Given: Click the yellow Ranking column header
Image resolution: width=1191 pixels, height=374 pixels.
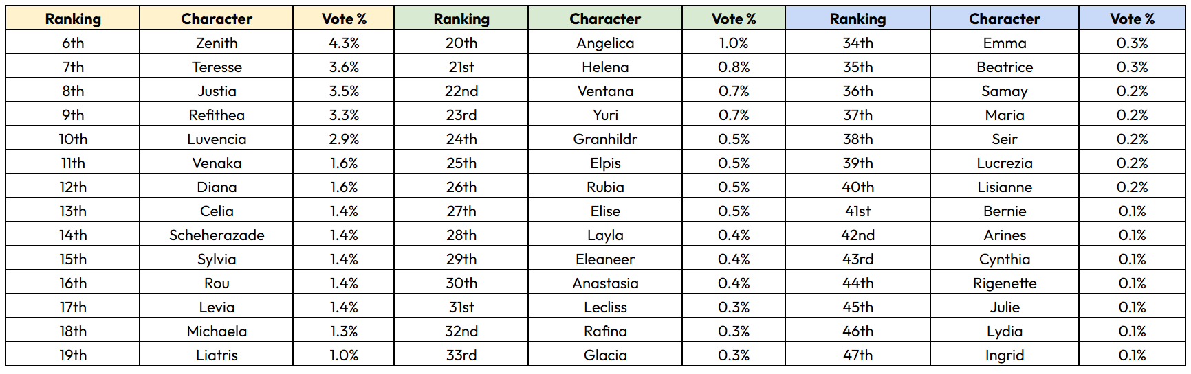Looking at the screenshot, I should 73,19.
